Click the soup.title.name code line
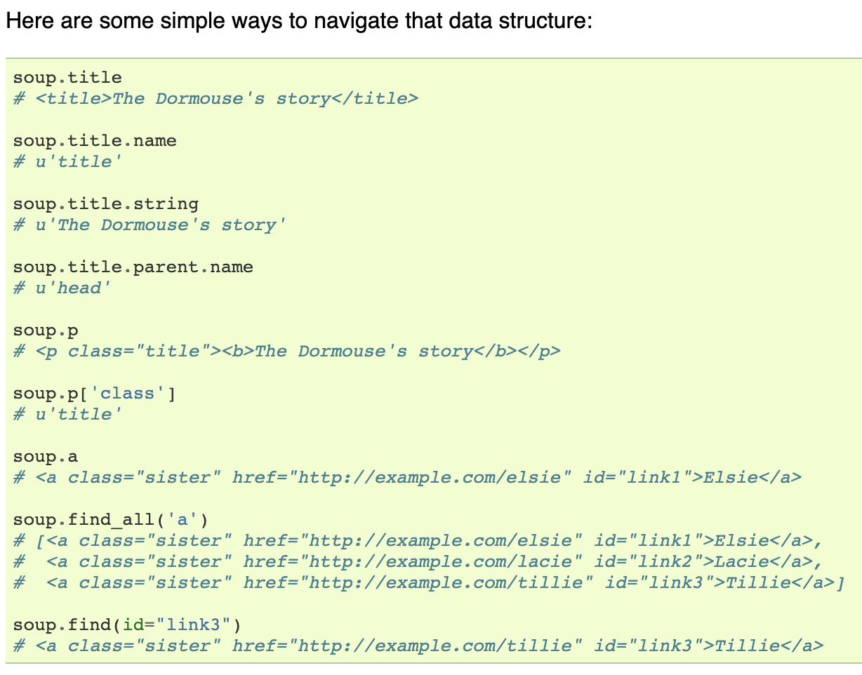862x675 pixels. pos(95,141)
